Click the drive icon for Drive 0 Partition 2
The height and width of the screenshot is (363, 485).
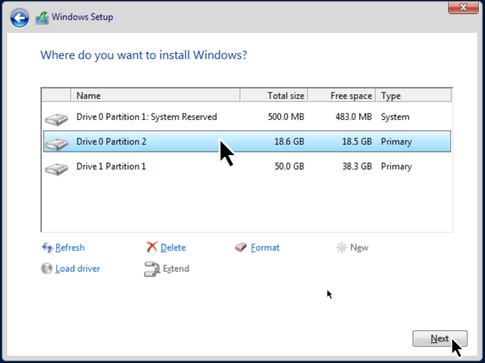pos(57,144)
